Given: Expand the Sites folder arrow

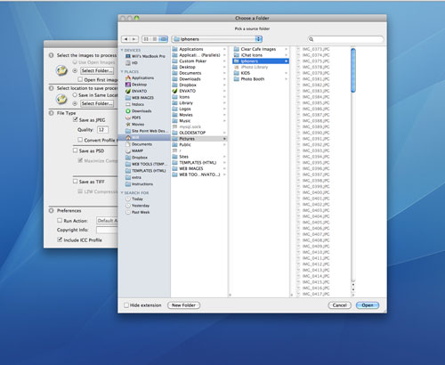Looking at the screenshot, I should [x=224, y=157].
